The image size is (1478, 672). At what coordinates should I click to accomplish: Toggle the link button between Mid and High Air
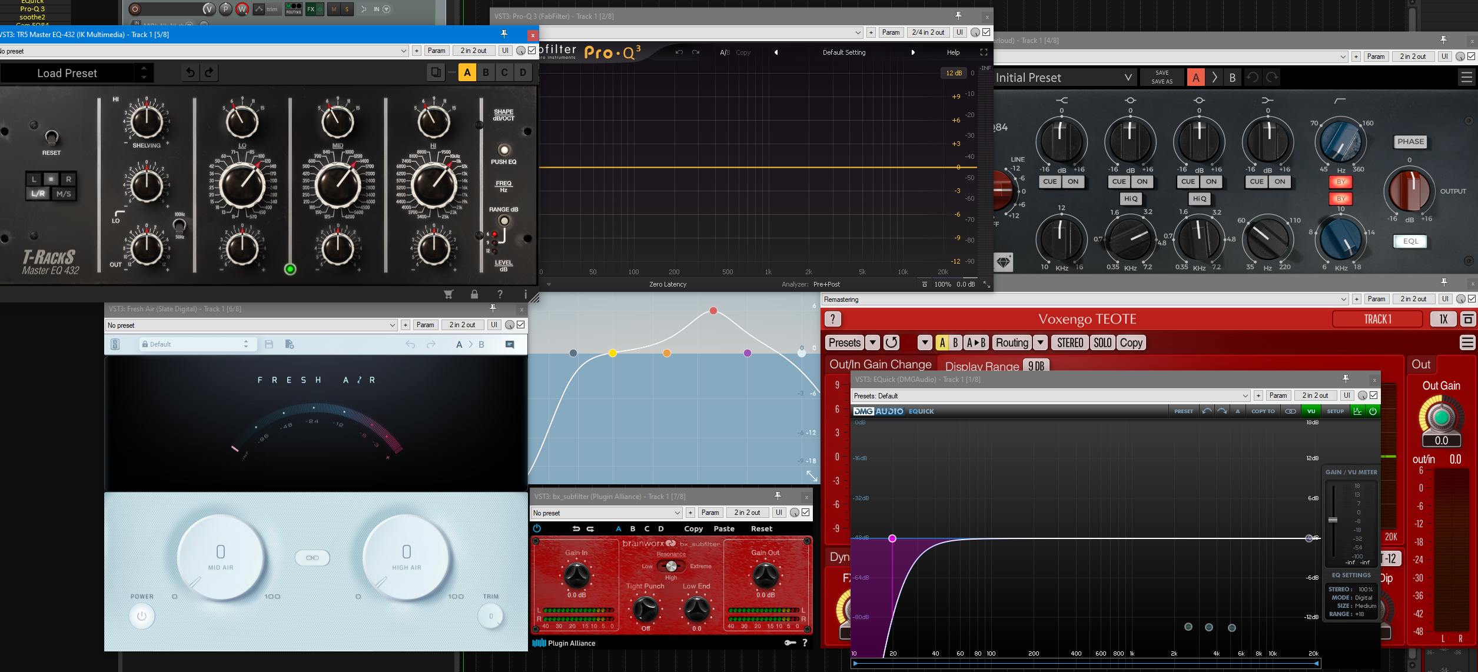click(x=313, y=557)
